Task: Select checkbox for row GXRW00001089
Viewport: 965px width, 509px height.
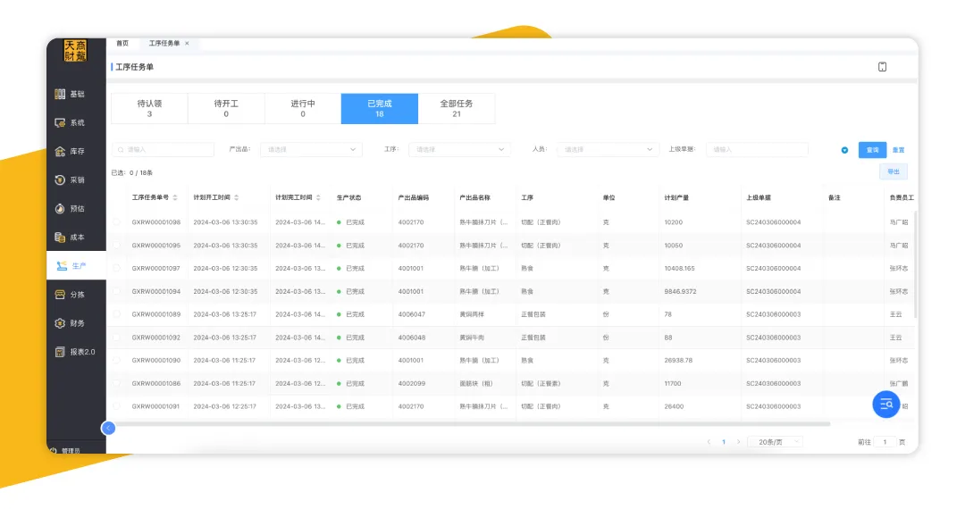Action: pos(116,314)
